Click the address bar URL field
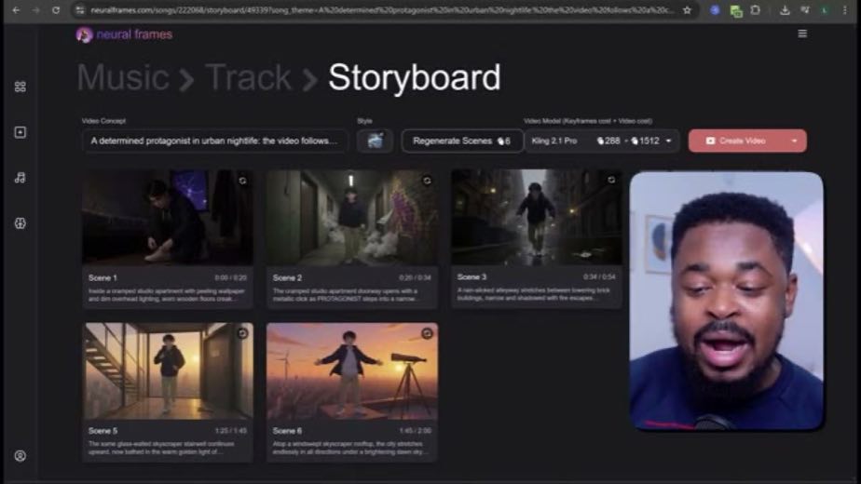The height and width of the screenshot is (484, 861). pyautogui.click(x=382, y=10)
